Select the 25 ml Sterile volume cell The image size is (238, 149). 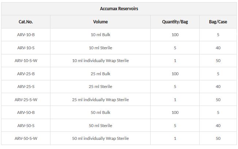101,87
